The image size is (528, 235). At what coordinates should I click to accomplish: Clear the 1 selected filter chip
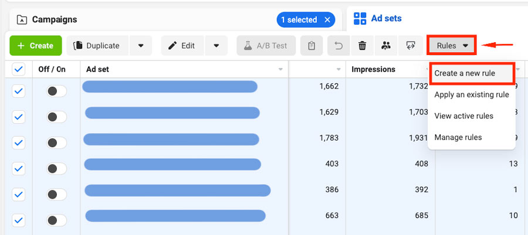click(327, 20)
